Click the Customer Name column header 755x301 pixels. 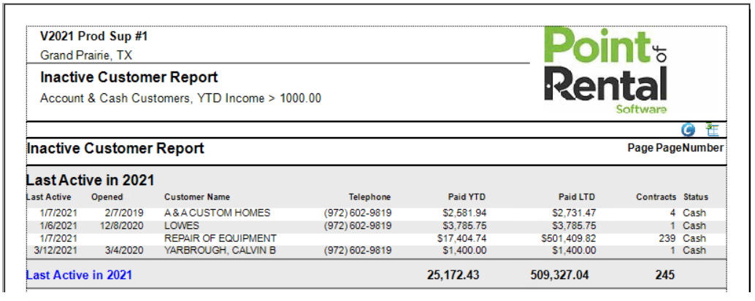(196, 197)
